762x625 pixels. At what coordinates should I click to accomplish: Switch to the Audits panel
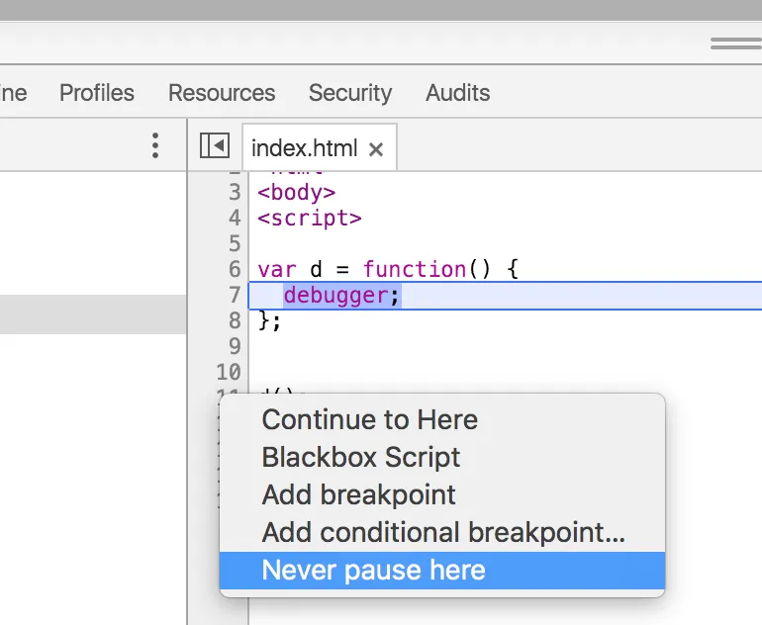[457, 93]
